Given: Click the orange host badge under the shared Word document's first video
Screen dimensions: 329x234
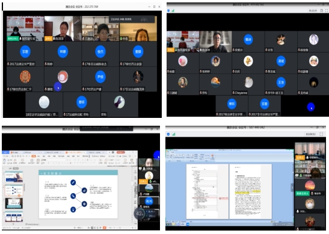Looking at the screenshot, I should (x=300, y=158).
